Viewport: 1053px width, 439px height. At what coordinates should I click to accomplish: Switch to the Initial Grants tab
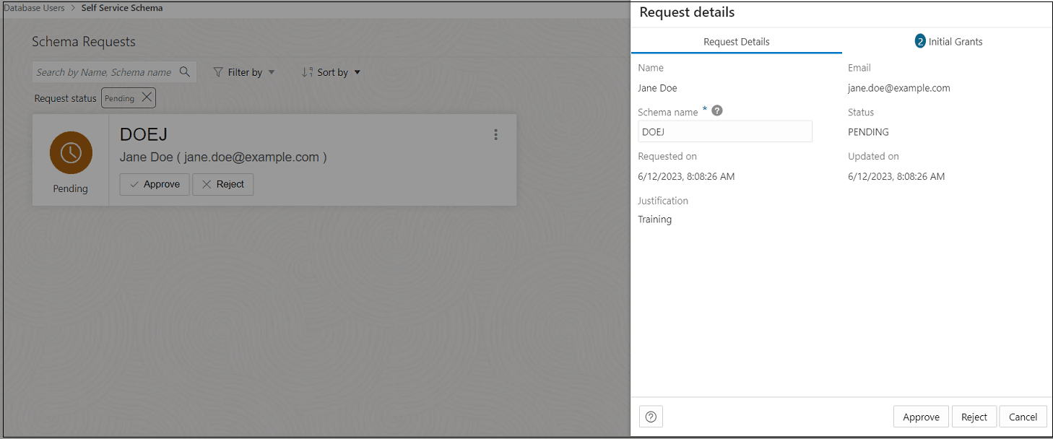click(955, 41)
